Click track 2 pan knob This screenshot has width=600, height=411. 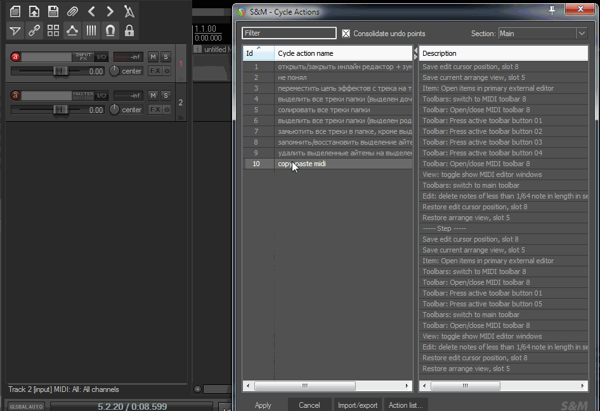(x=114, y=110)
